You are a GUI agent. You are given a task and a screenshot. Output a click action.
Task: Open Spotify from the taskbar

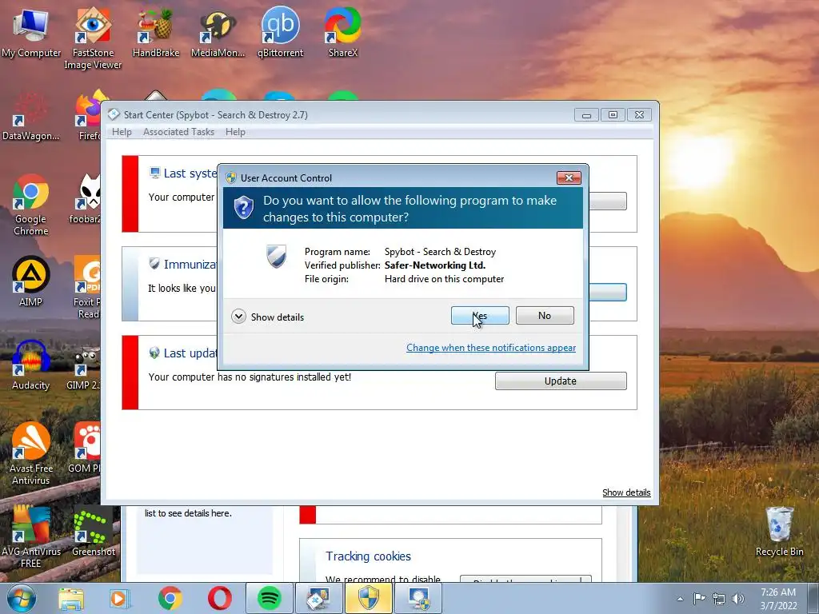tap(270, 598)
